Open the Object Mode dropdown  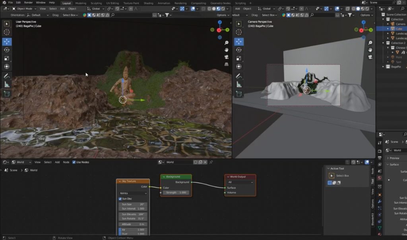coord(24,9)
